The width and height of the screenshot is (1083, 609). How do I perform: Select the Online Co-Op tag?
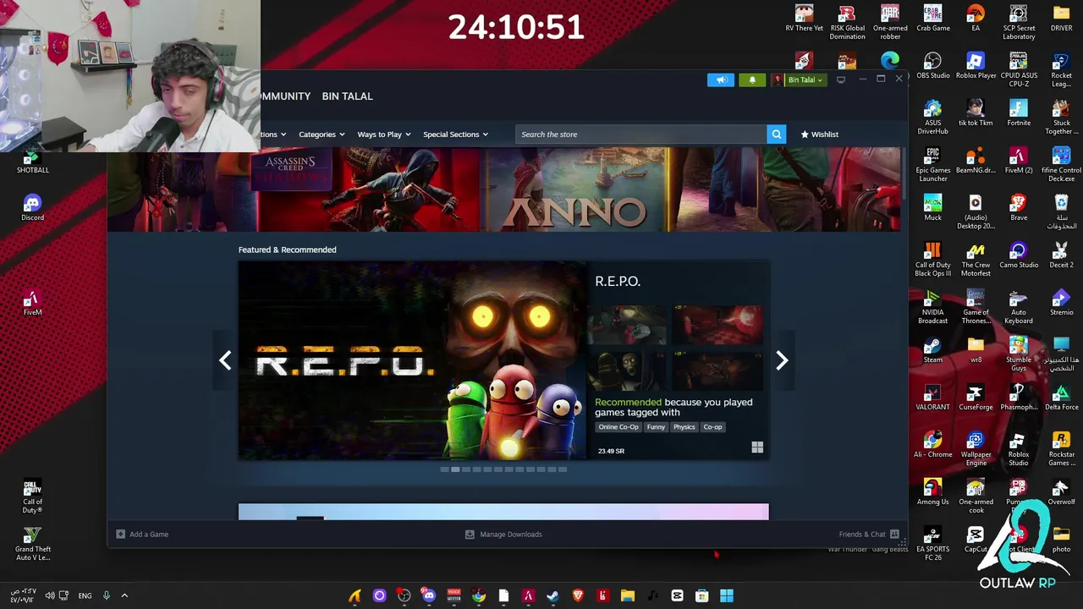[618, 427]
